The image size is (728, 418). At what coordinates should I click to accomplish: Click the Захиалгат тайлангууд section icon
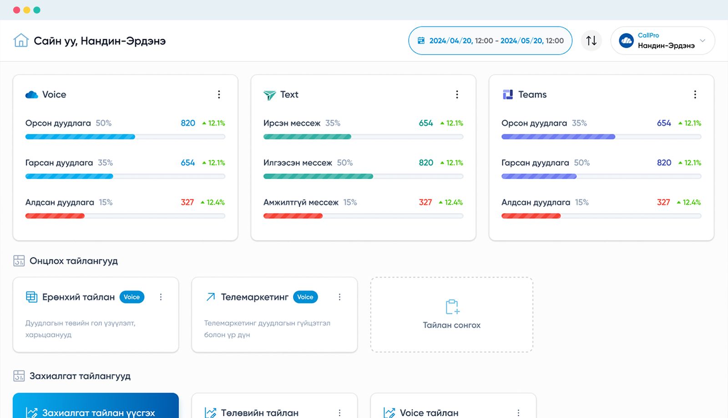pyautogui.click(x=19, y=376)
